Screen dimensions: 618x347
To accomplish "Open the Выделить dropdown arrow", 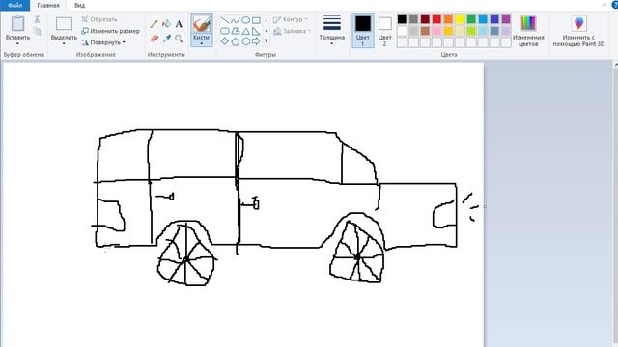I will tap(64, 43).
